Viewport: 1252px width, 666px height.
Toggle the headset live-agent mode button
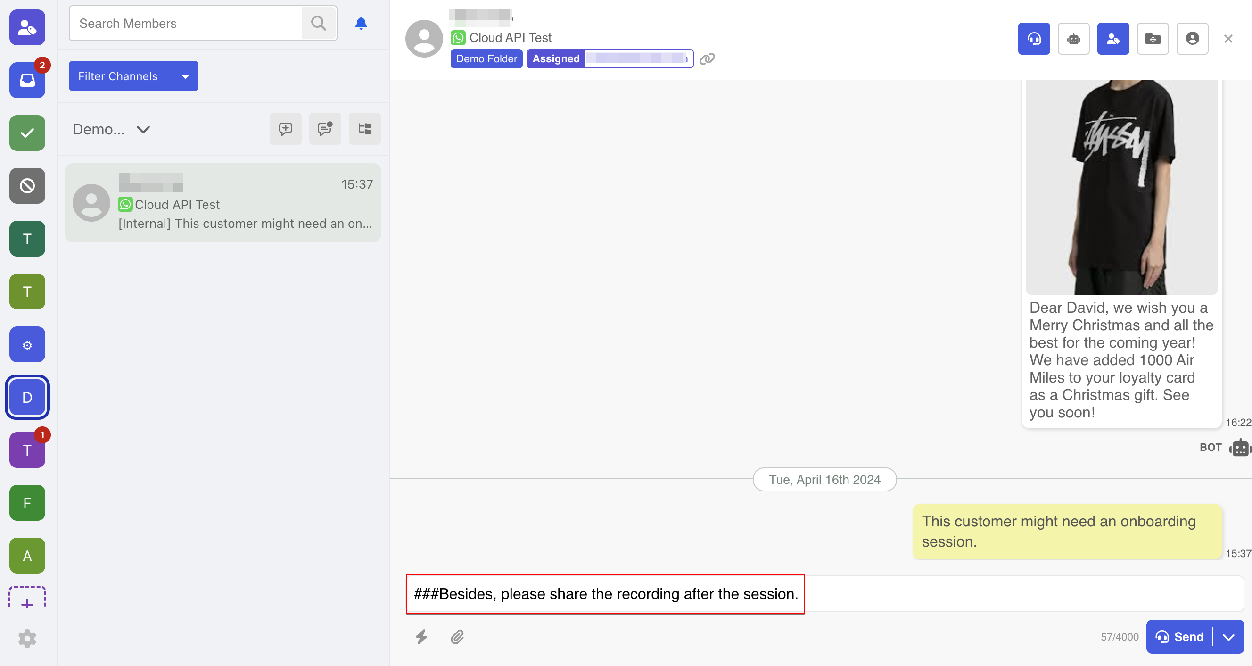[1034, 38]
